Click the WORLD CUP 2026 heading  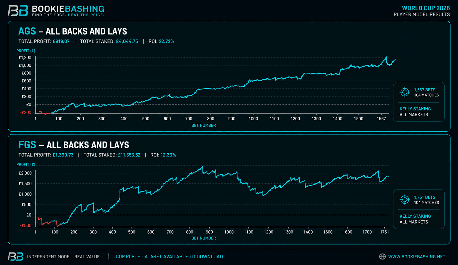pos(426,8)
